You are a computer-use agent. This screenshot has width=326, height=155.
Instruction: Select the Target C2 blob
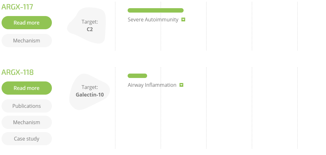click(x=86, y=25)
